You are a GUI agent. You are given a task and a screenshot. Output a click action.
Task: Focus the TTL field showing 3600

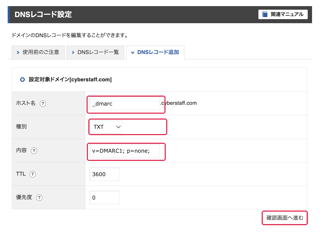[x=104, y=174]
